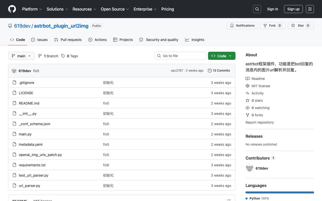Open the green Code clone dropdown

(x=222, y=56)
